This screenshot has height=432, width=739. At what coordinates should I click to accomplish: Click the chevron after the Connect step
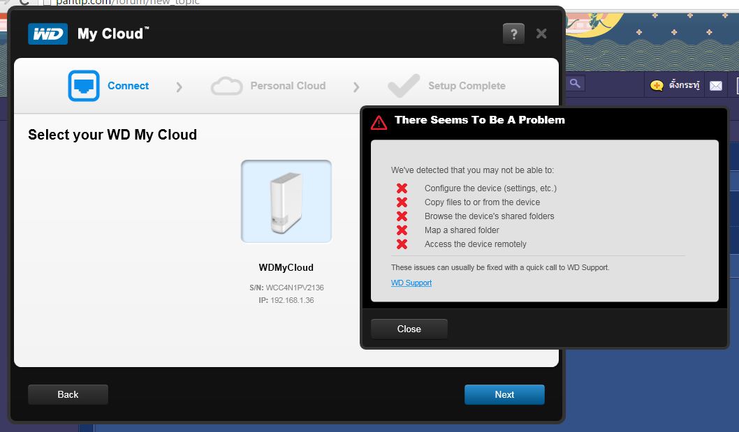(x=179, y=87)
